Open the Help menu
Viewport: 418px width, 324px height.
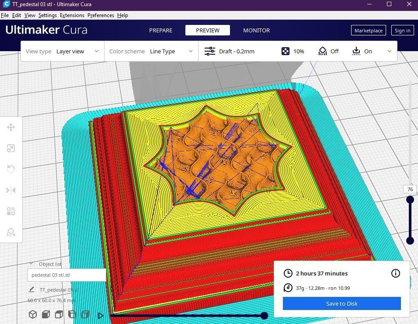click(x=122, y=15)
